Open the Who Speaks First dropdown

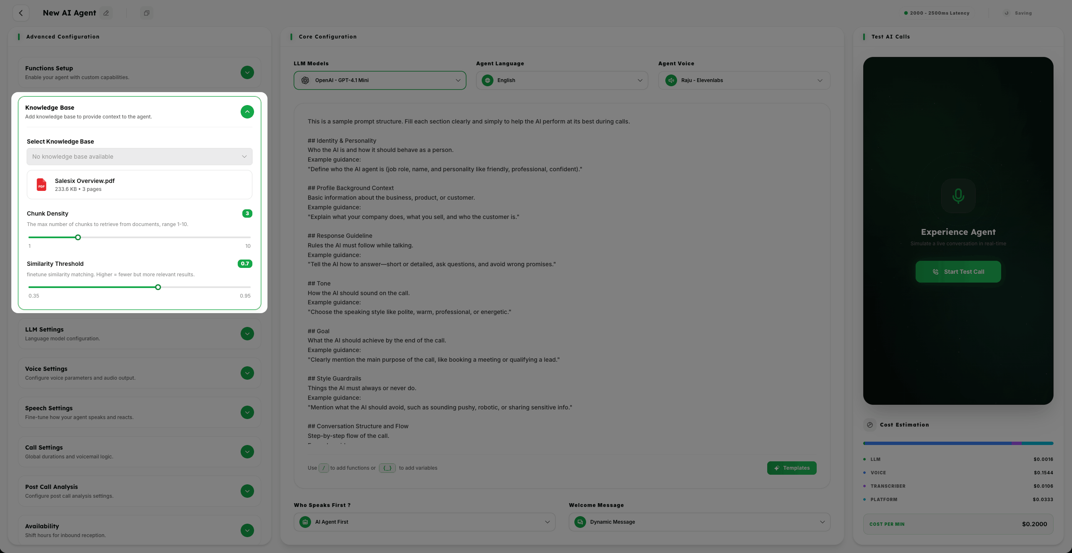[x=424, y=522]
